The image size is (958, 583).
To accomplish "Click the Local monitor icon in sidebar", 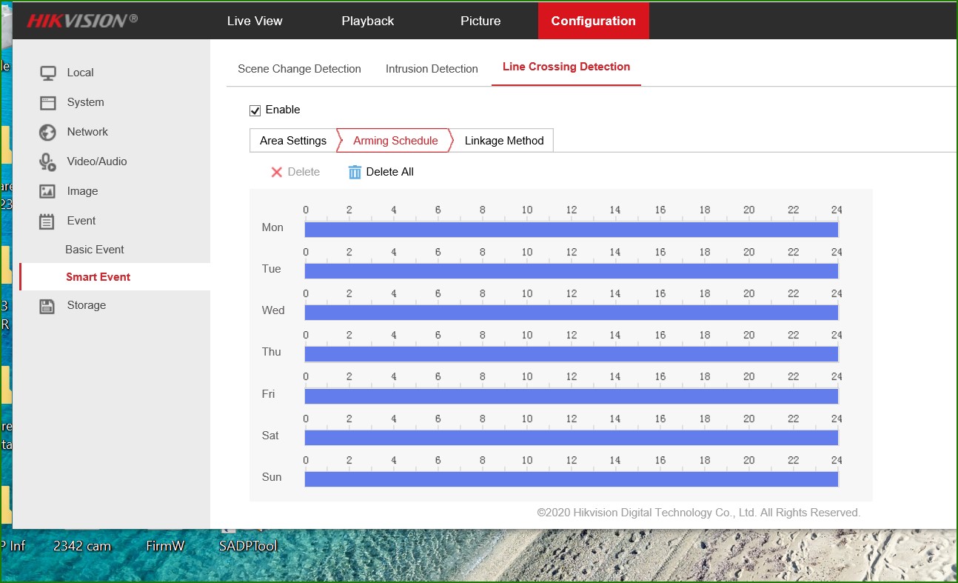I will click(48, 73).
